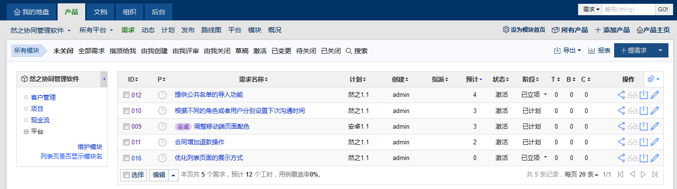Collapse the module sidebar with arrow handle
The height and width of the screenshot is (189, 677).
[104, 79]
